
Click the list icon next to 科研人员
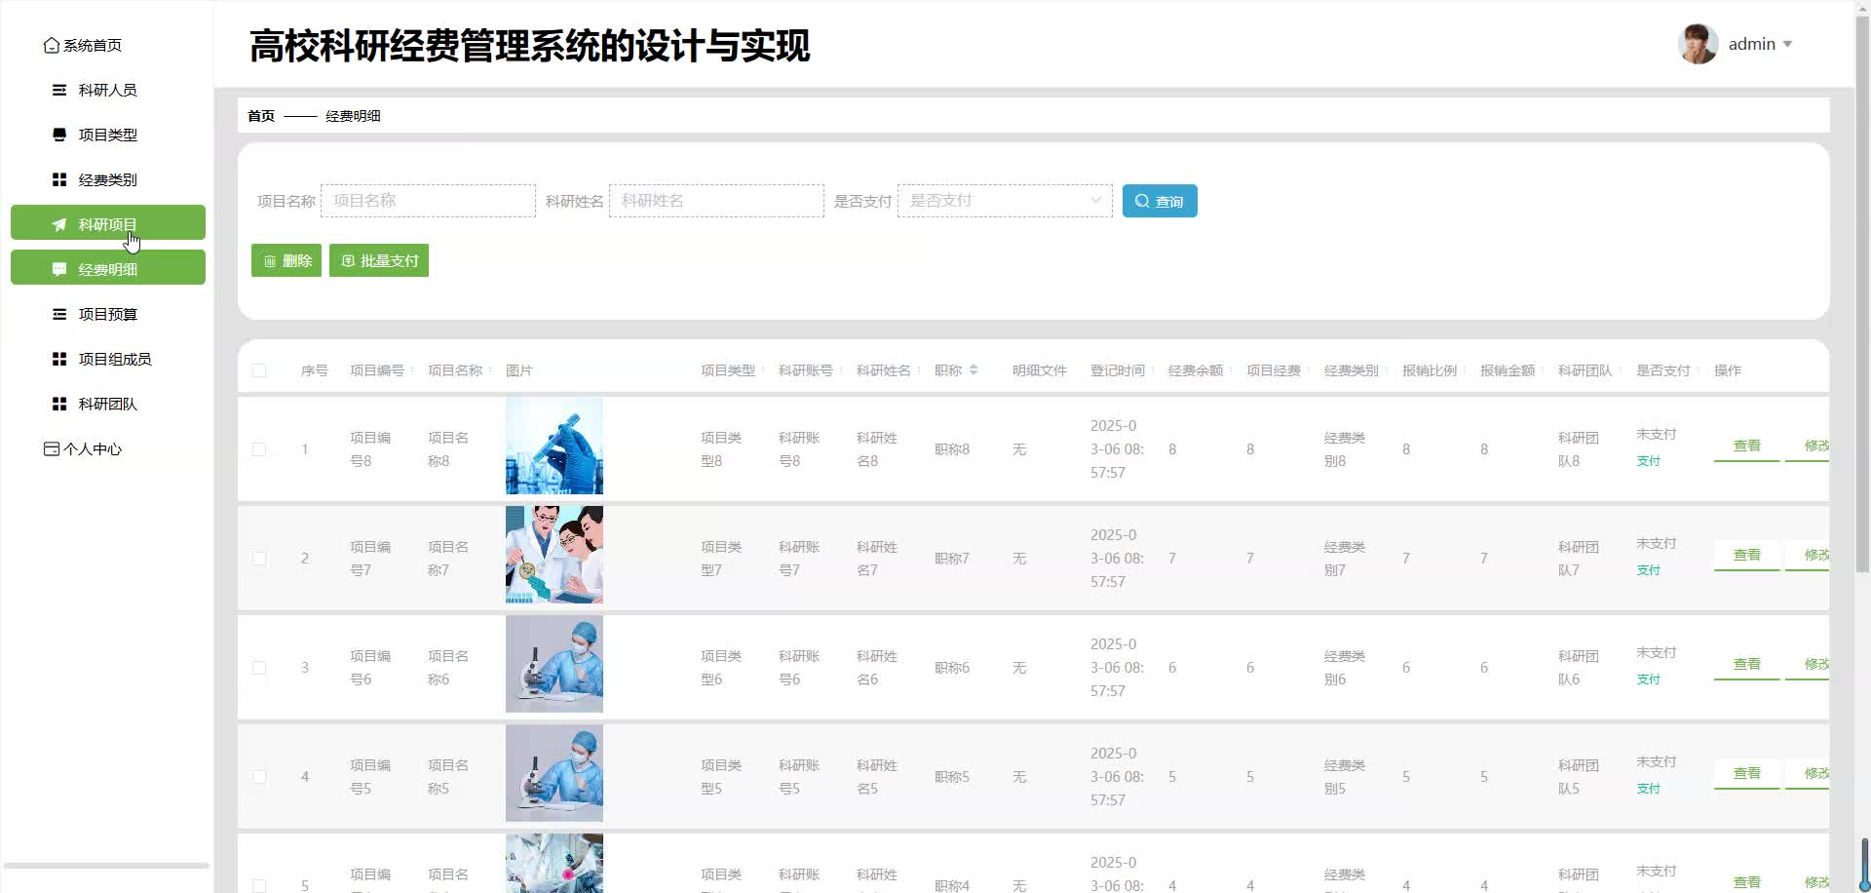point(59,91)
